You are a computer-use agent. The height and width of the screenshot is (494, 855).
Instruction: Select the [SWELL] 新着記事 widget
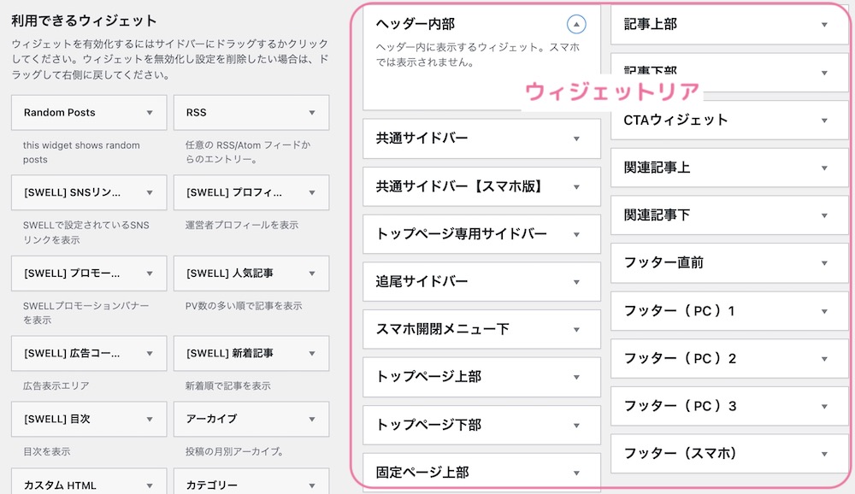[x=251, y=353]
